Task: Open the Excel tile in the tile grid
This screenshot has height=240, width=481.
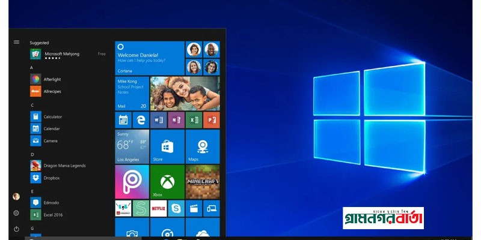Action: [x=194, y=120]
